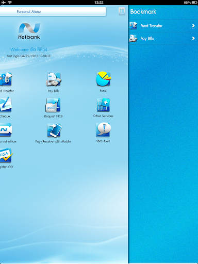
Task: Click the Personal Menu header bar
Action: coord(53,11)
